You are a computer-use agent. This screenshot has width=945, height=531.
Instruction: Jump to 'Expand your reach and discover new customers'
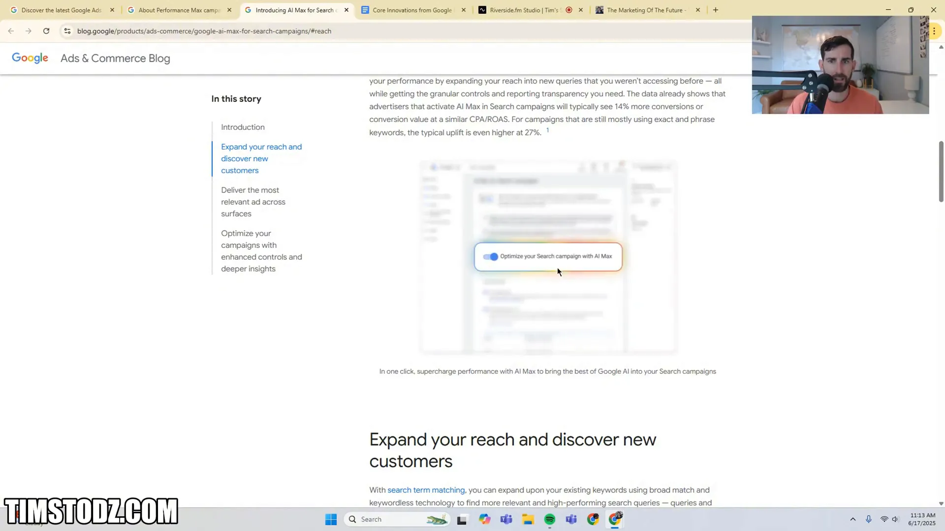(261, 158)
